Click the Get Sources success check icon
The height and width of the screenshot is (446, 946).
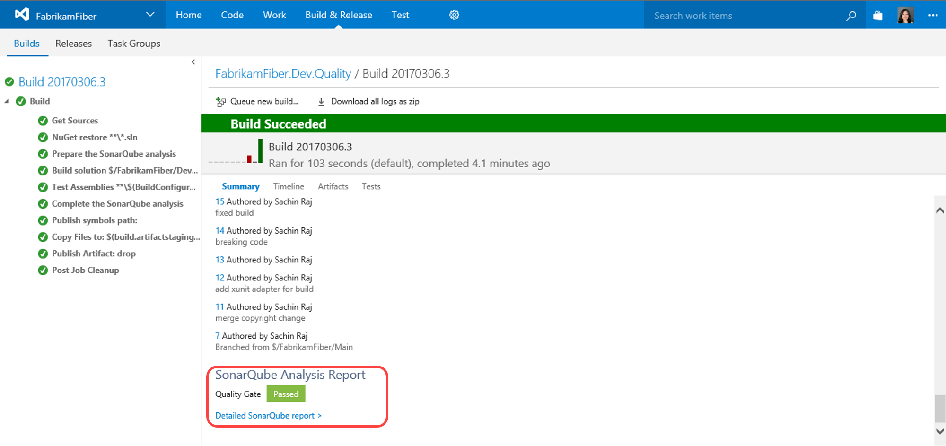(x=43, y=121)
